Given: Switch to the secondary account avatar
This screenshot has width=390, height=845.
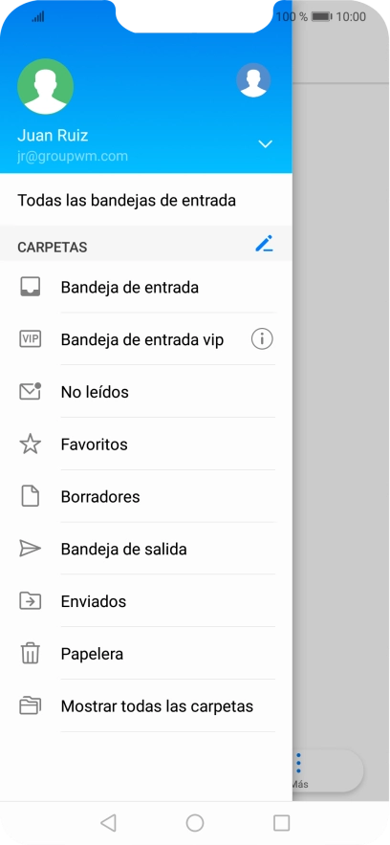Looking at the screenshot, I should pyautogui.click(x=253, y=80).
